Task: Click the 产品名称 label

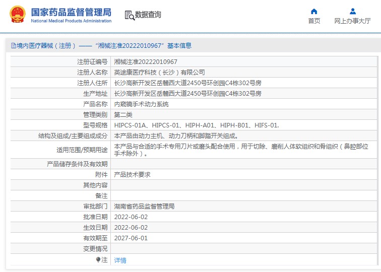Action: pos(95,104)
